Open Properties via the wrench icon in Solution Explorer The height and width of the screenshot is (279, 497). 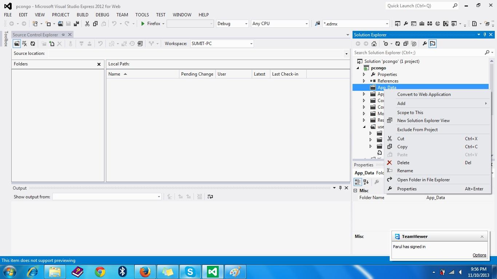point(425,44)
